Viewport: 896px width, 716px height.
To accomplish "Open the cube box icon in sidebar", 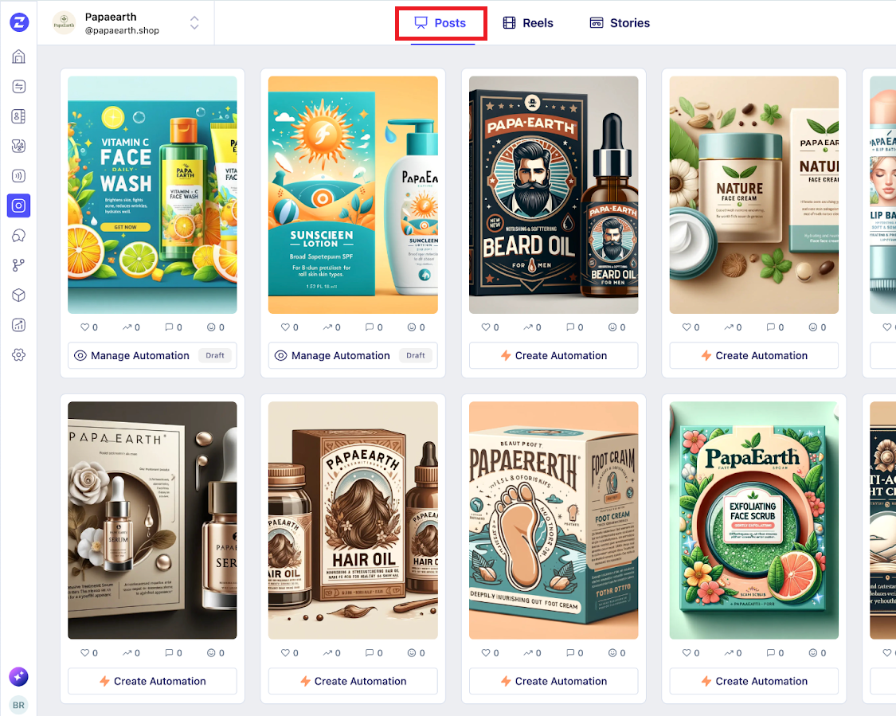I will tap(19, 295).
